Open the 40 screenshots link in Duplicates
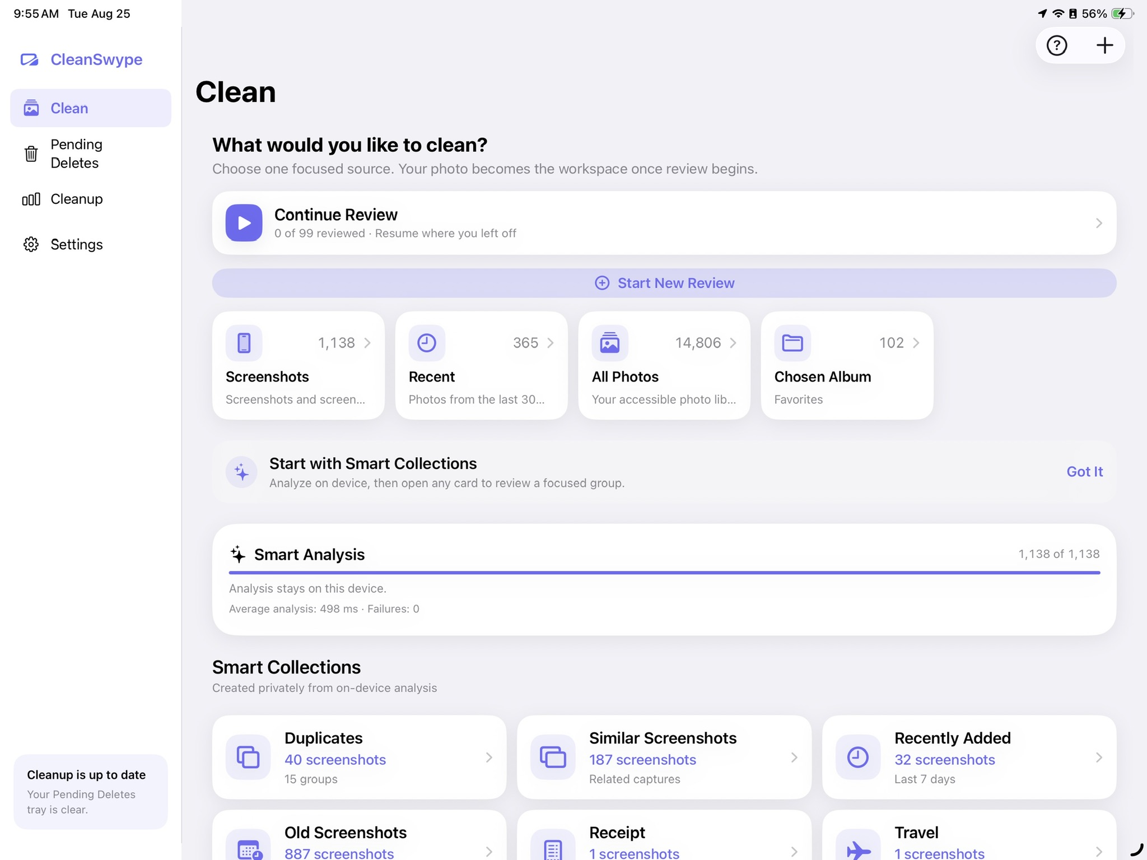Viewport: 1147px width, 860px height. point(335,760)
